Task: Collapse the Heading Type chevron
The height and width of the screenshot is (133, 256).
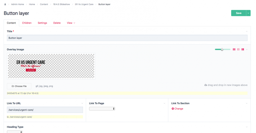Action: [x=247, y=127]
